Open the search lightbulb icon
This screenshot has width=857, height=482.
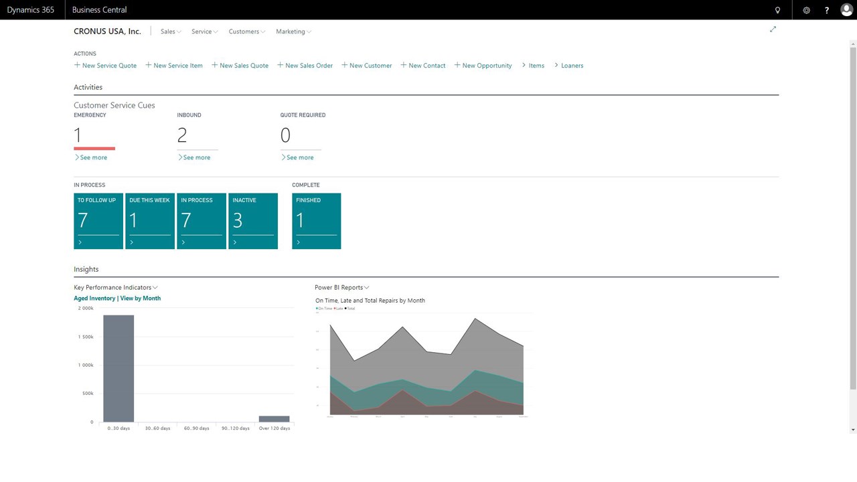click(x=777, y=10)
